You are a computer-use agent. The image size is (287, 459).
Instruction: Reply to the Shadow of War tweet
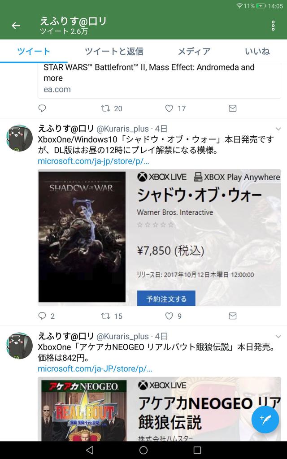click(42, 316)
